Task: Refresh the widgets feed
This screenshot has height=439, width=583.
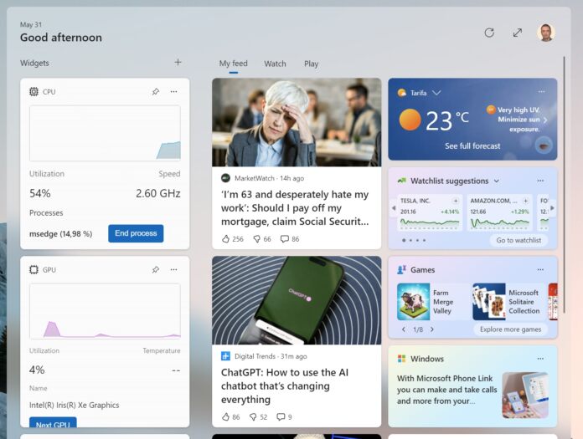Action: coord(489,33)
